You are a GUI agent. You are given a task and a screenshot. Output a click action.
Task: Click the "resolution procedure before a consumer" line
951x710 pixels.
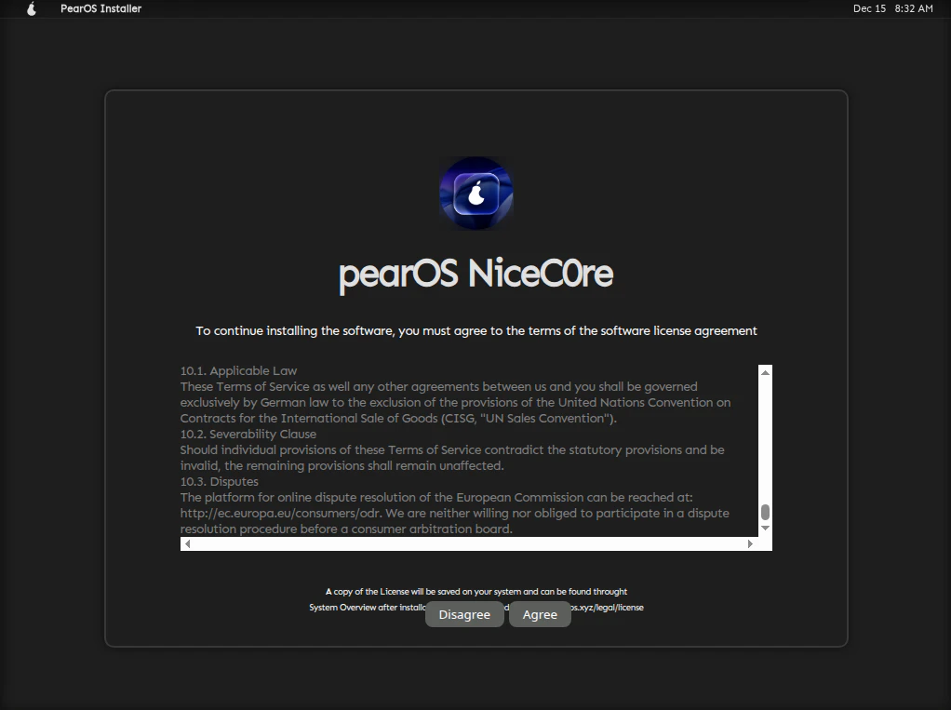(346, 529)
